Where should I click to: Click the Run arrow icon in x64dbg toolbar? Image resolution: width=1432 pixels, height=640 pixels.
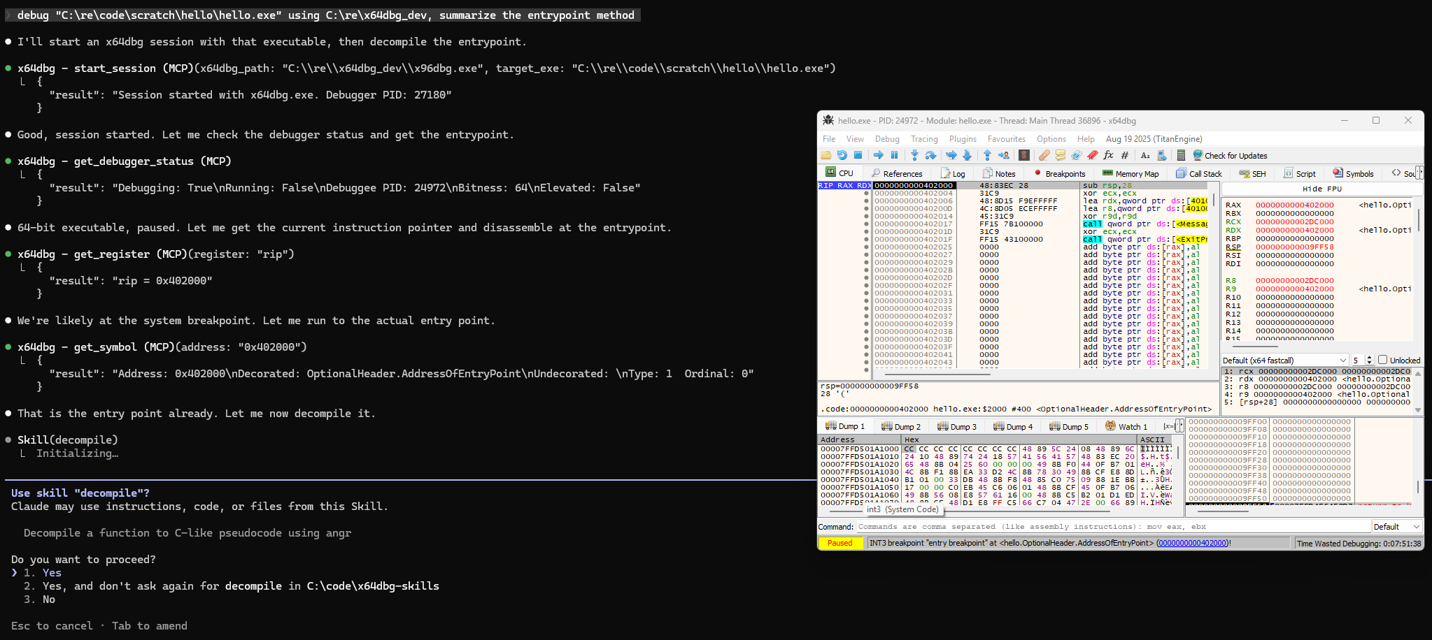pos(878,155)
